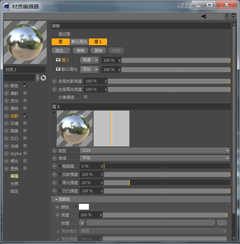Click the new window plus icon

coord(233,16)
